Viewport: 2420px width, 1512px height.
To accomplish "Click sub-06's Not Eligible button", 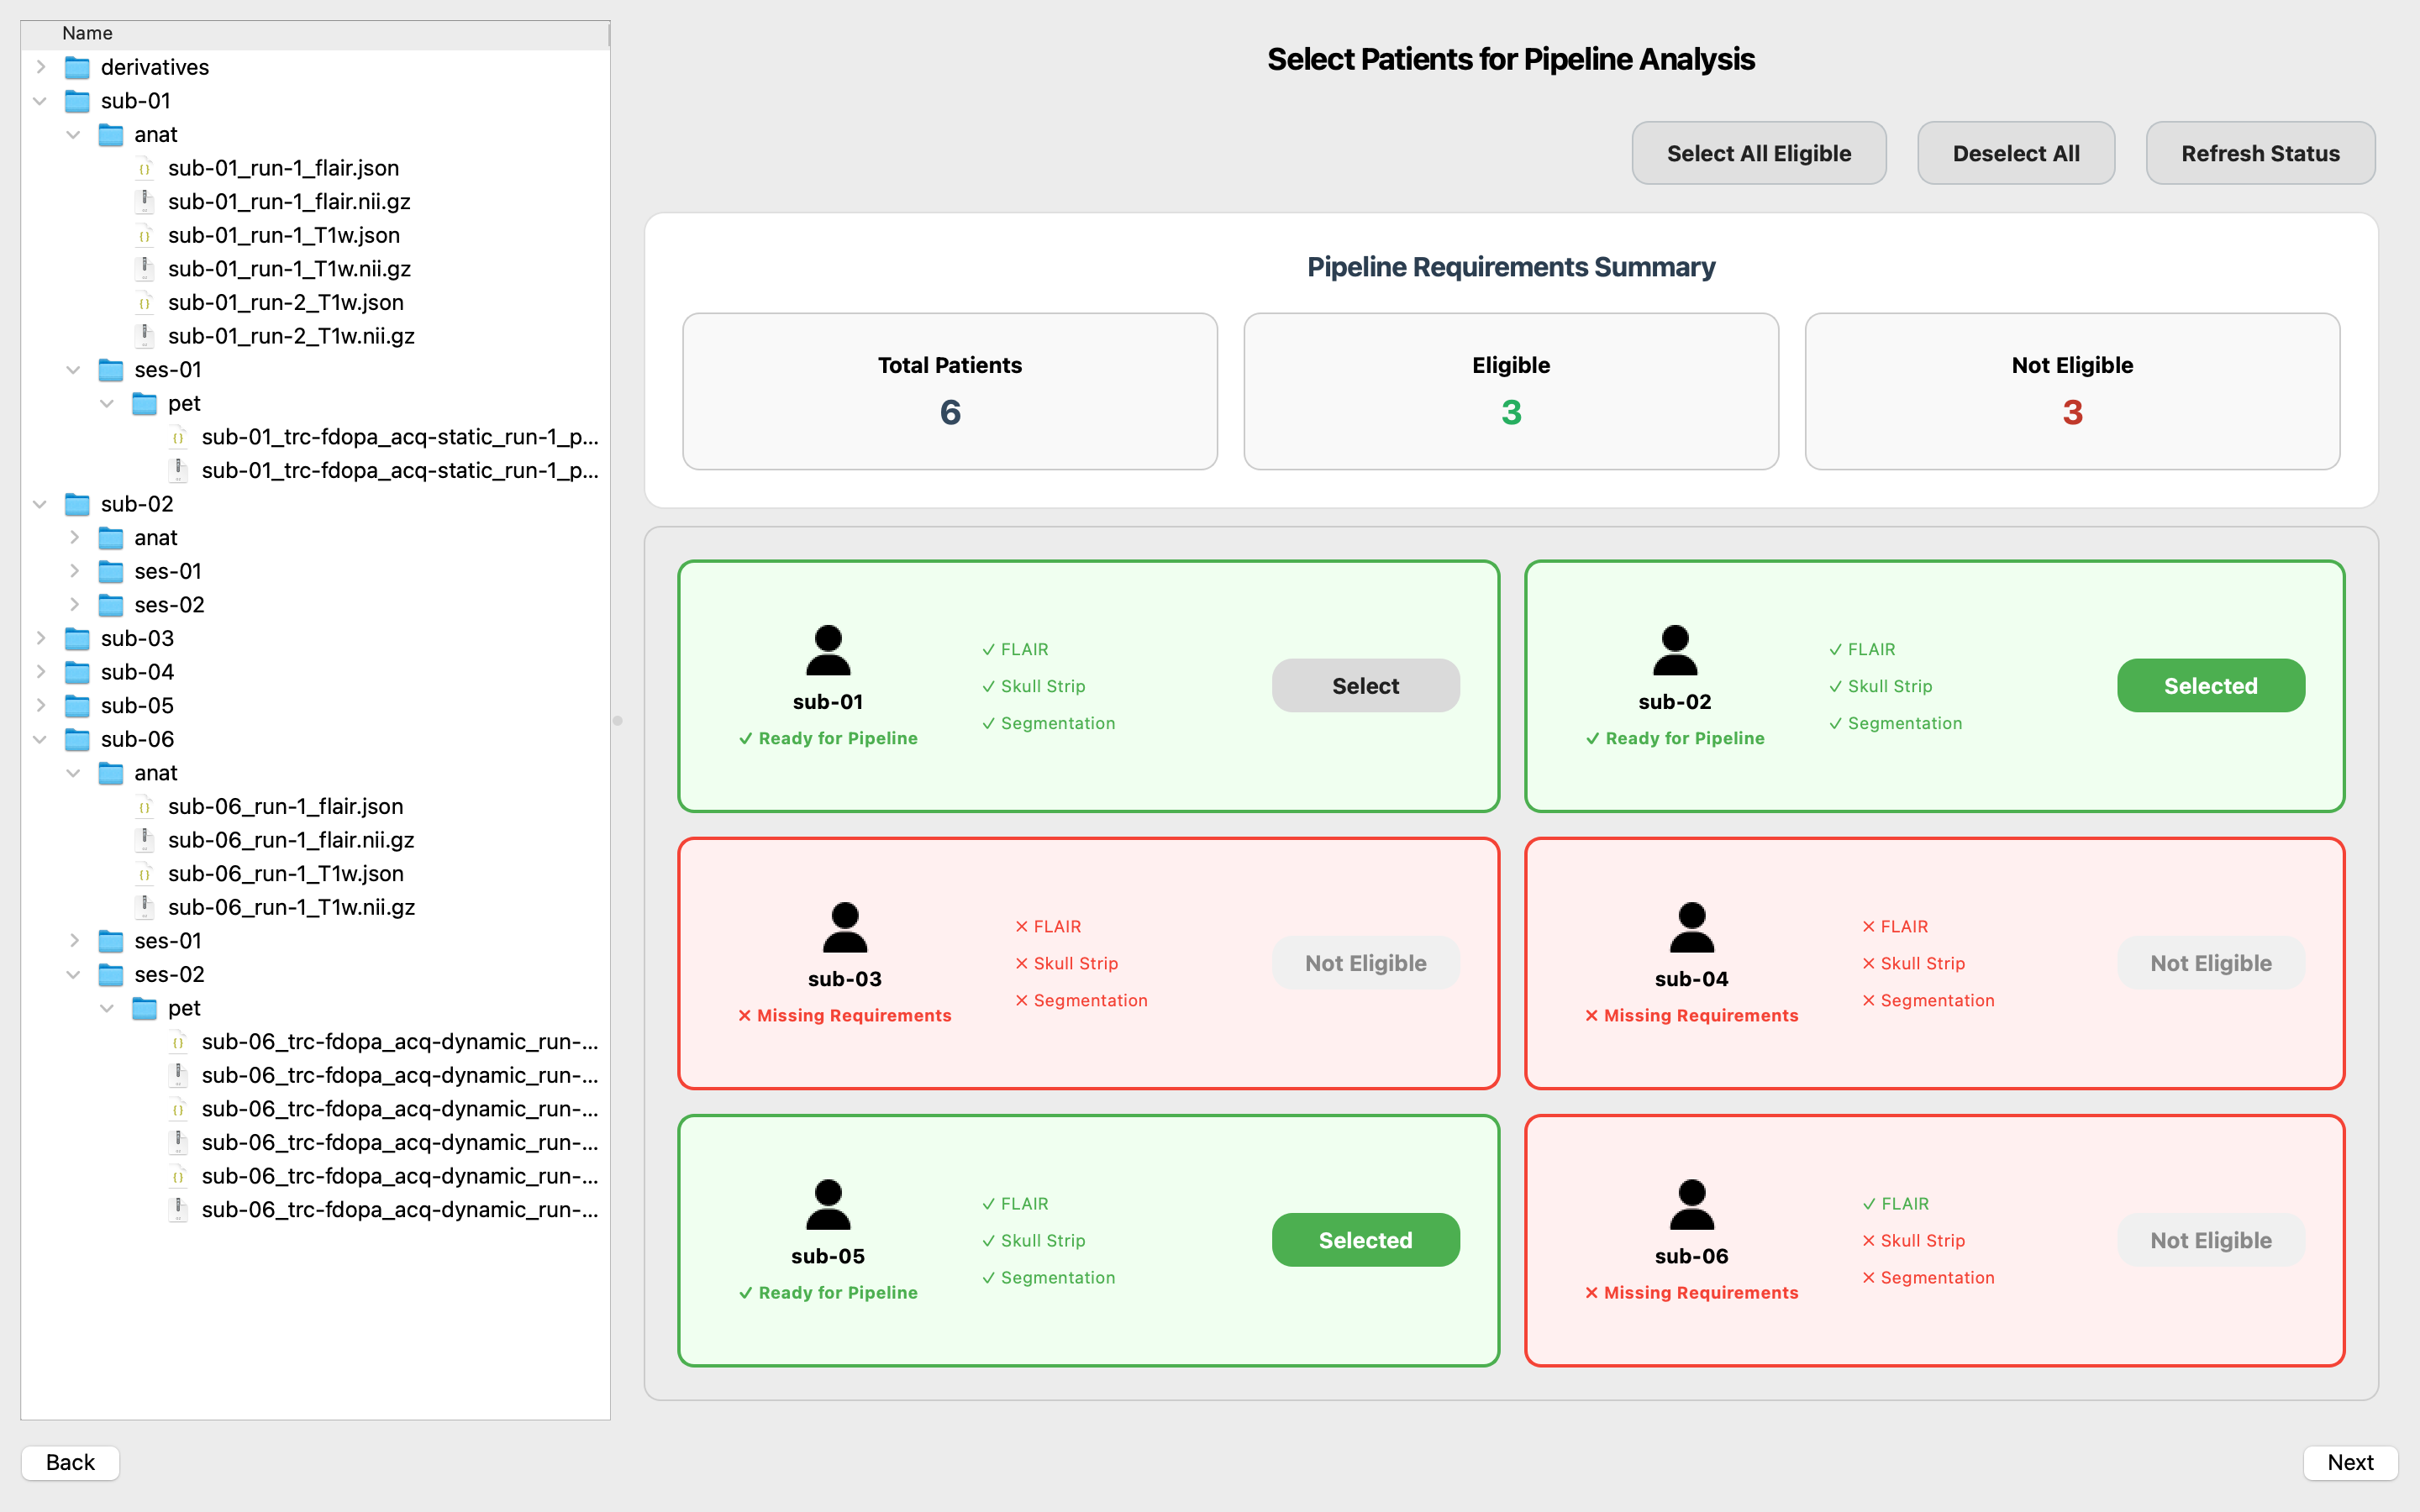I will tap(2210, 1240).
